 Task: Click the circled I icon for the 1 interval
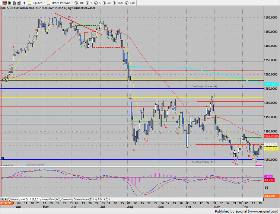(87, 3)
